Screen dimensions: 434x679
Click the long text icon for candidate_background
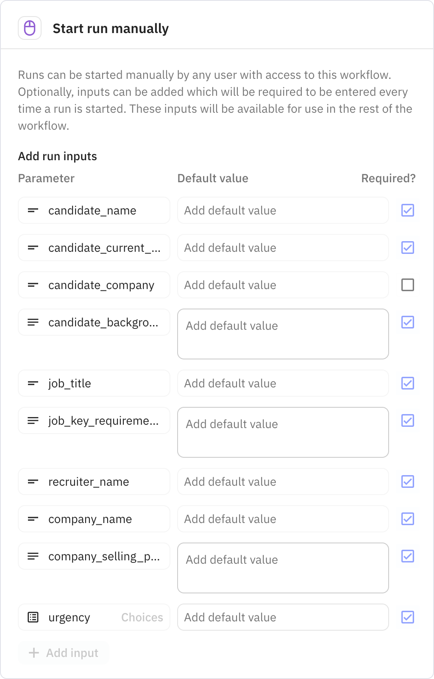coord(33,323)
